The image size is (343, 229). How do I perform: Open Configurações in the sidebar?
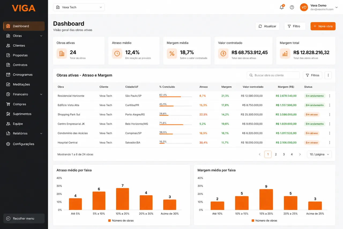24,144
